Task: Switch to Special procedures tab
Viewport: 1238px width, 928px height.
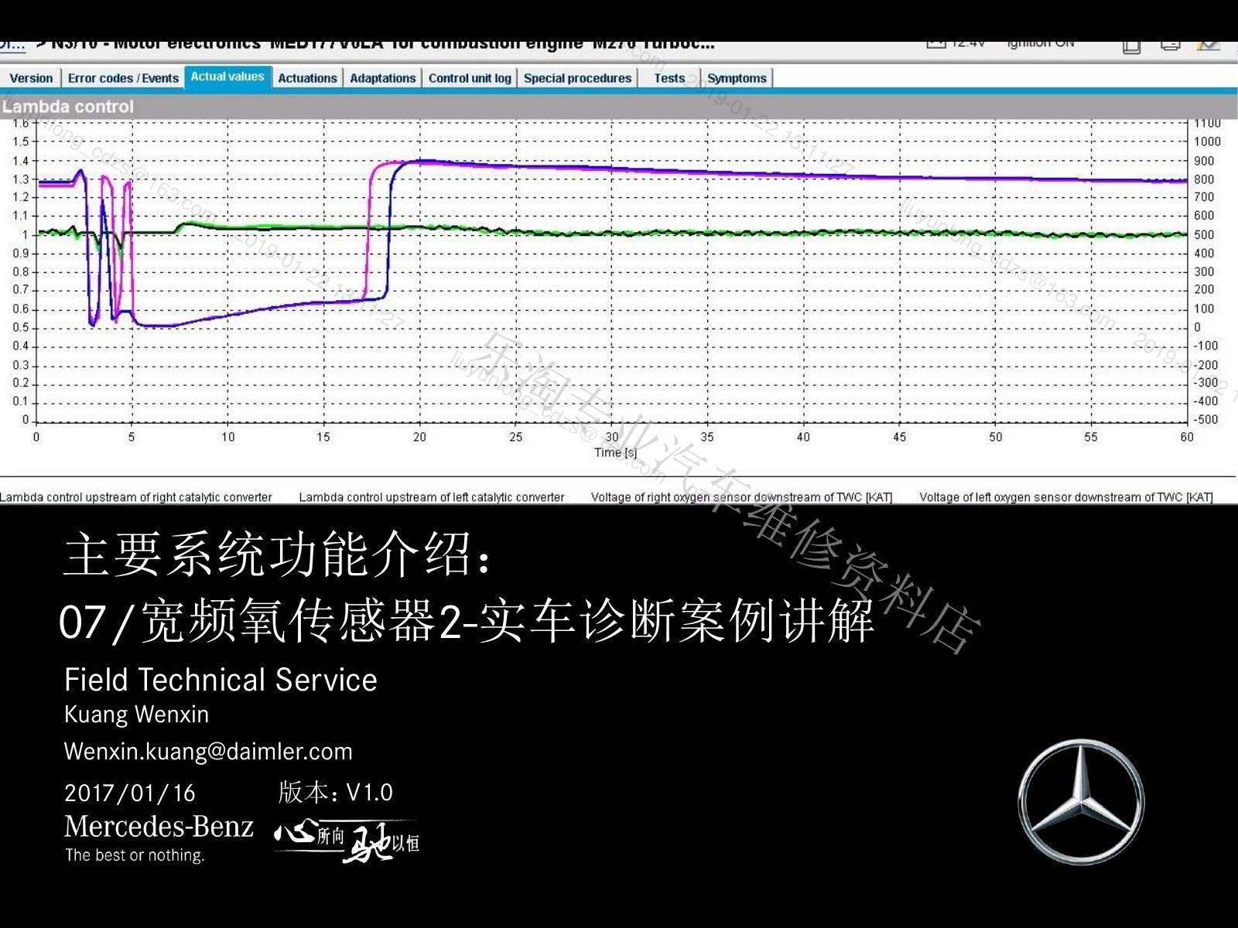Action: (x=577, y=78)
